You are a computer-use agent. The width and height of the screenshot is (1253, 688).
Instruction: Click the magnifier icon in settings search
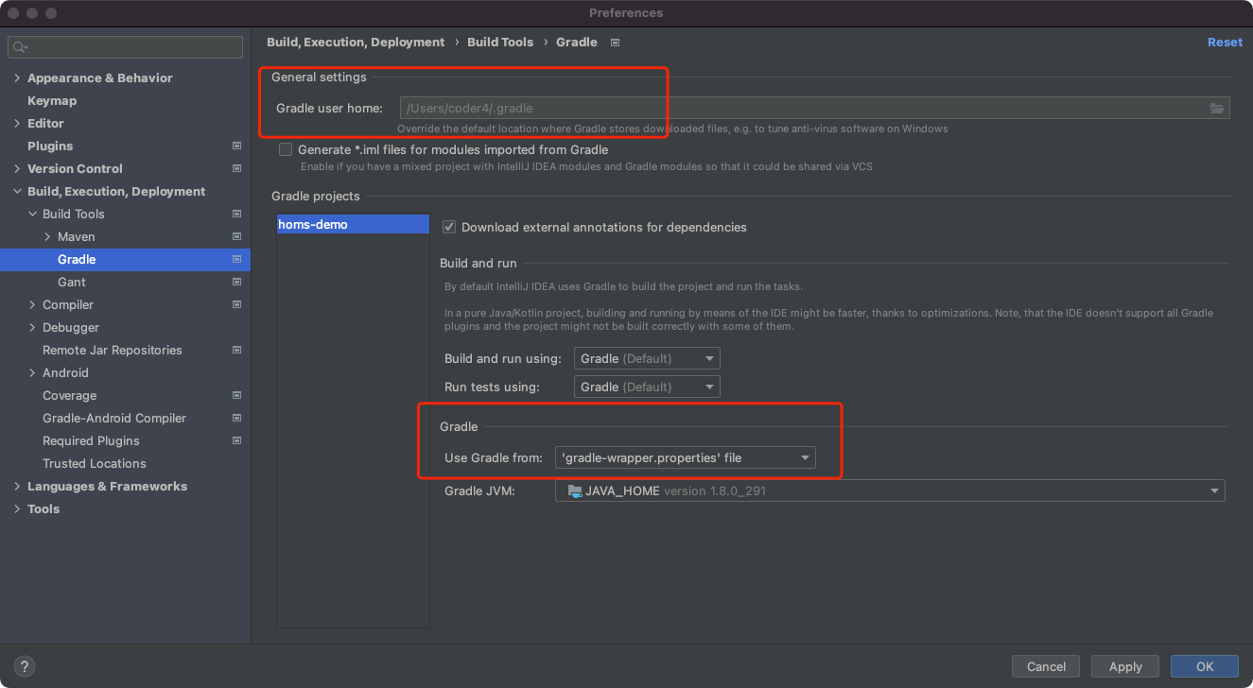(x=21, y=47)
